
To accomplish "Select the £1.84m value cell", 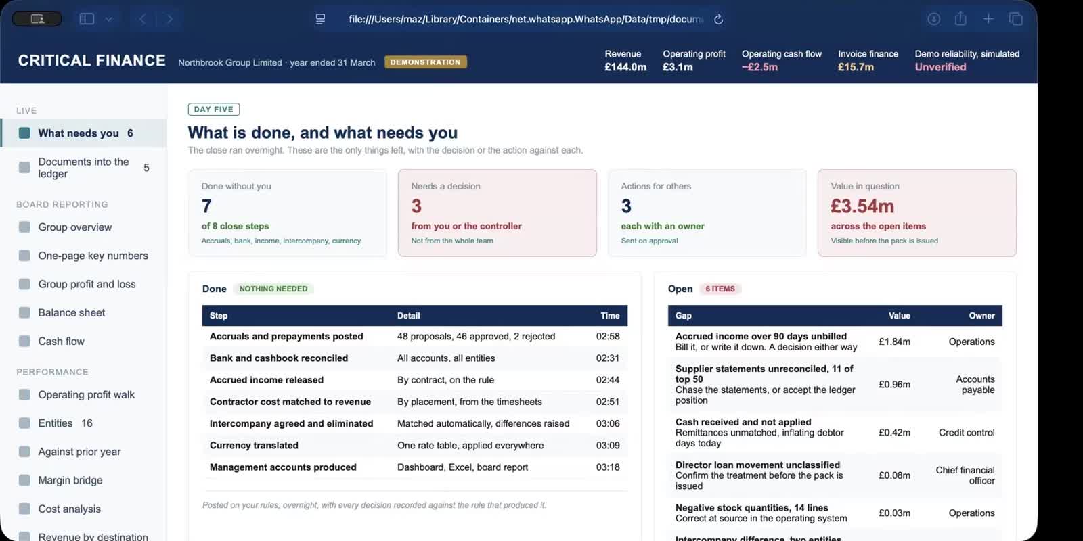I will [x=894, y=342].
